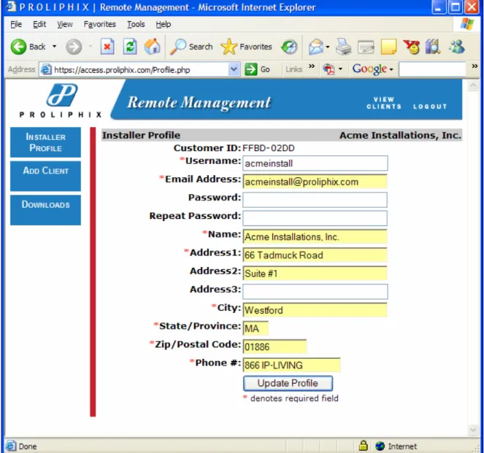Click the address bar URL text

[x=122, y=70]
